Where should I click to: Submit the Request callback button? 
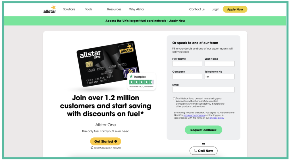tap(203, 130)
